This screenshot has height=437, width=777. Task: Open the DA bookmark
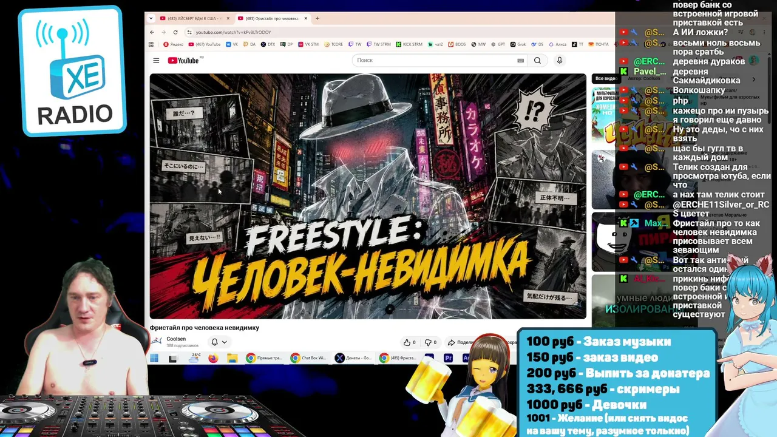[x=249, y=44]
